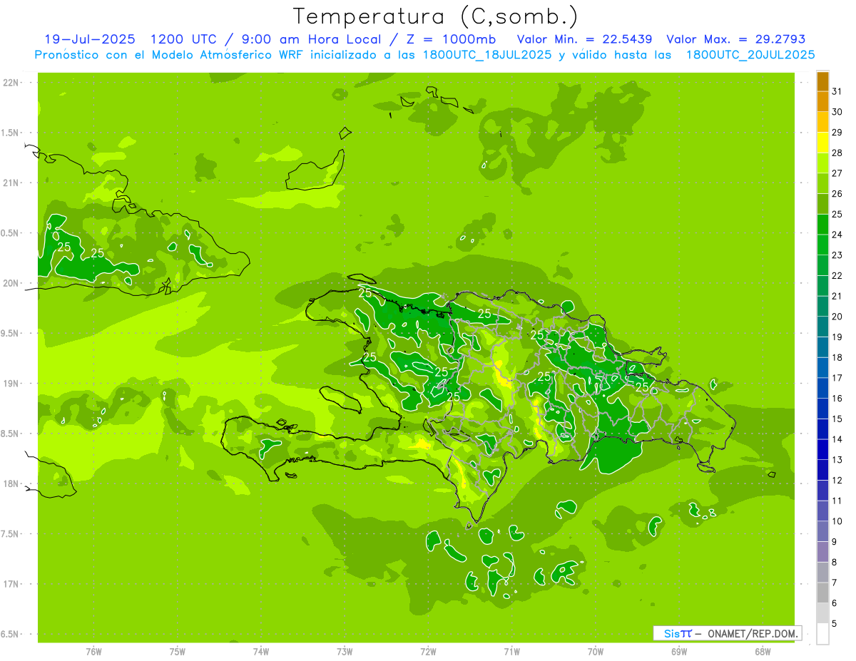Click the "69W" longitude axis label
856x661 pixels.
679,652
